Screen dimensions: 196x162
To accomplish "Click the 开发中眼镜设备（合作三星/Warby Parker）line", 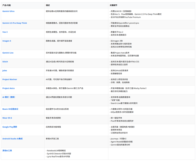I will click(x=128, y=88).
